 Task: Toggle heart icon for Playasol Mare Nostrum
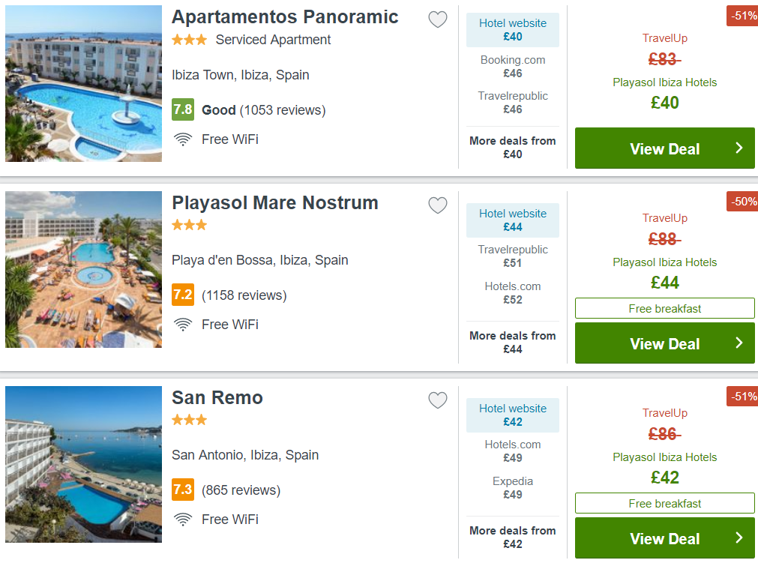(438, 205)
